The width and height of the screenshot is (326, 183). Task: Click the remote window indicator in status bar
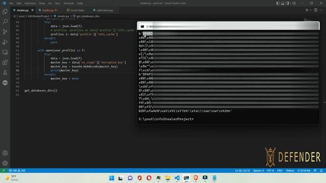click(x=4, y=170)
